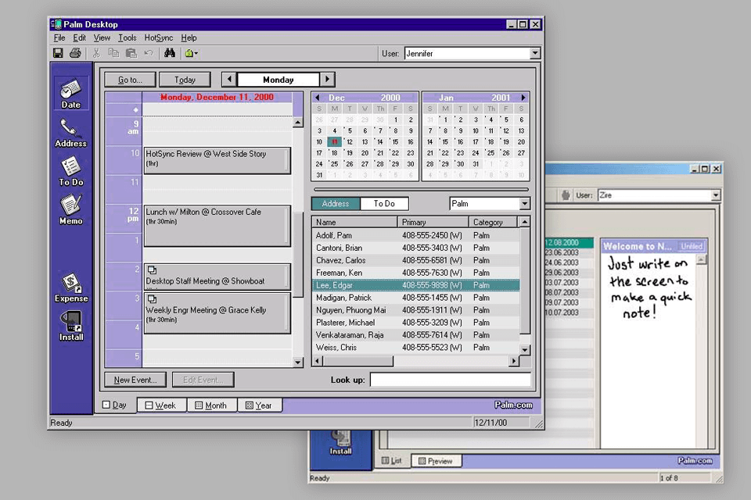Select December 25 in Dec calendar

coord(334,164)
